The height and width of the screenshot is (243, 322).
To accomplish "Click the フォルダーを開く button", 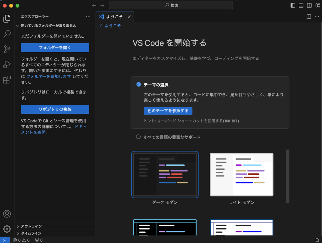I will (x=55, y=47).
